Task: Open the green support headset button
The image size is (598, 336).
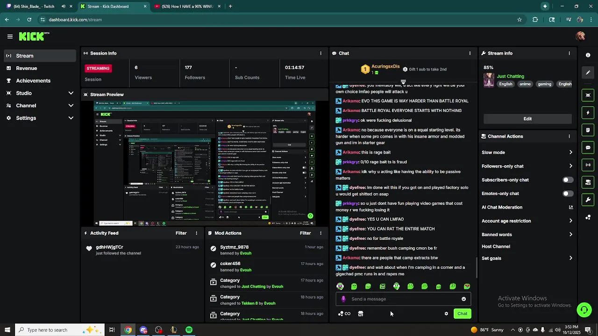Action: tap(584, 310)
